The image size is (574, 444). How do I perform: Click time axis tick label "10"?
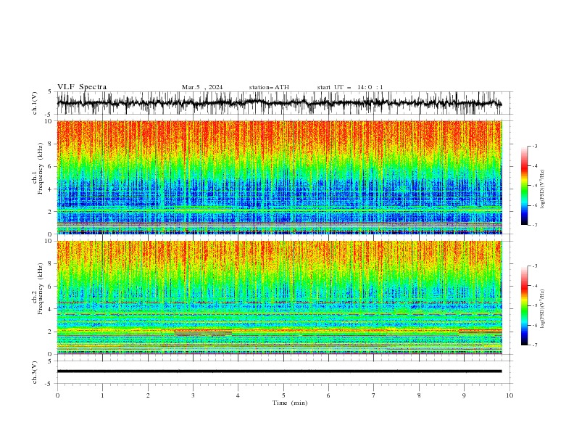[x=509, y=395]
